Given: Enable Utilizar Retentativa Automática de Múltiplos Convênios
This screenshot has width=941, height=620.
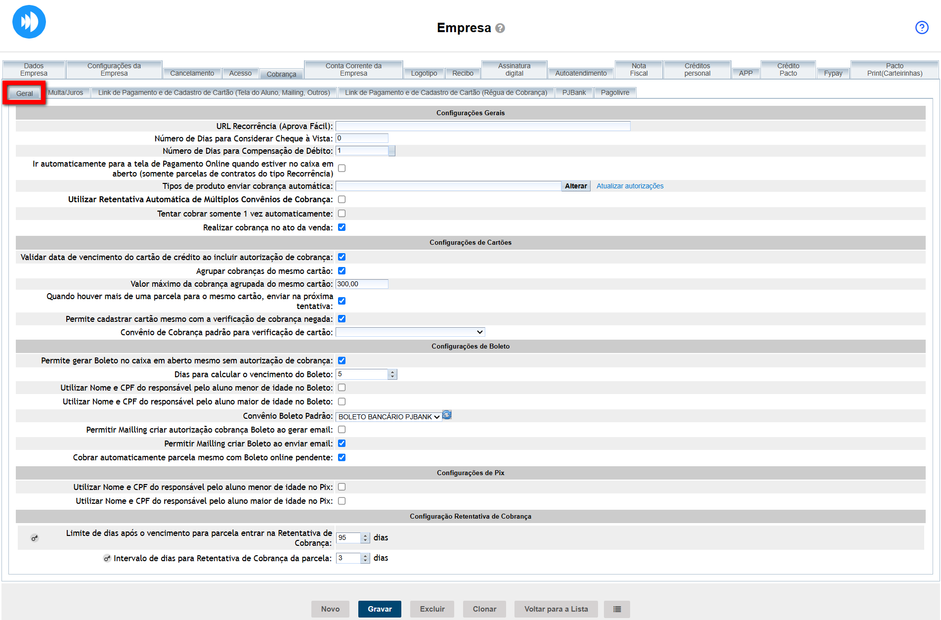Looking at the screenshot, I should pos(342,199).
